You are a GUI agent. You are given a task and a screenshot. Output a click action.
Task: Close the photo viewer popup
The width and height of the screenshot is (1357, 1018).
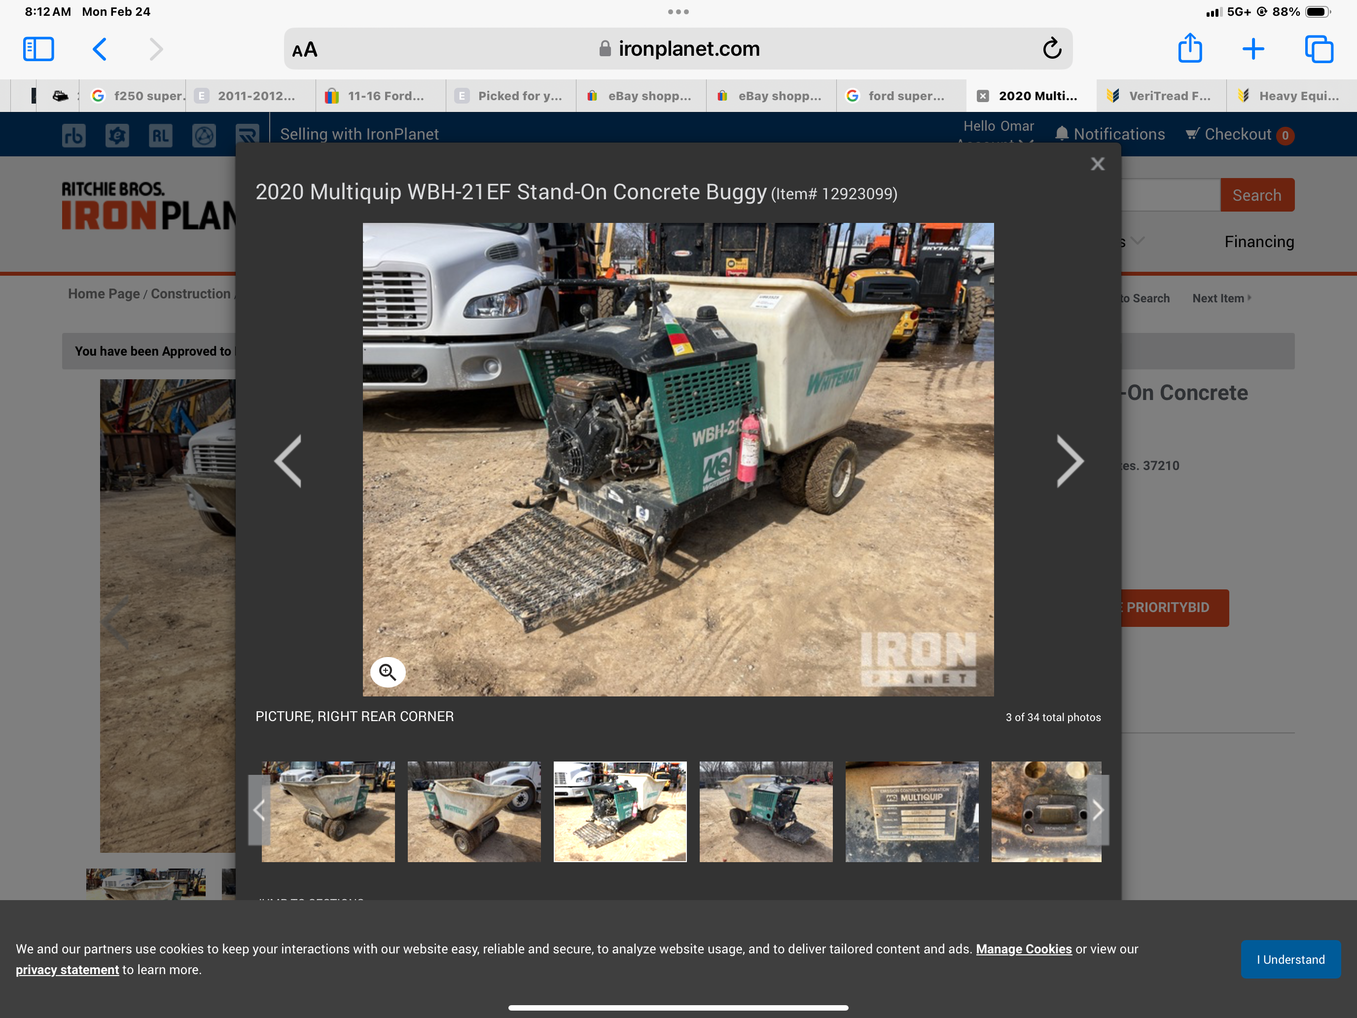[x=1098, y=164]
